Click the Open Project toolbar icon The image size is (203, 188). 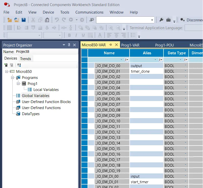[17, 20]
